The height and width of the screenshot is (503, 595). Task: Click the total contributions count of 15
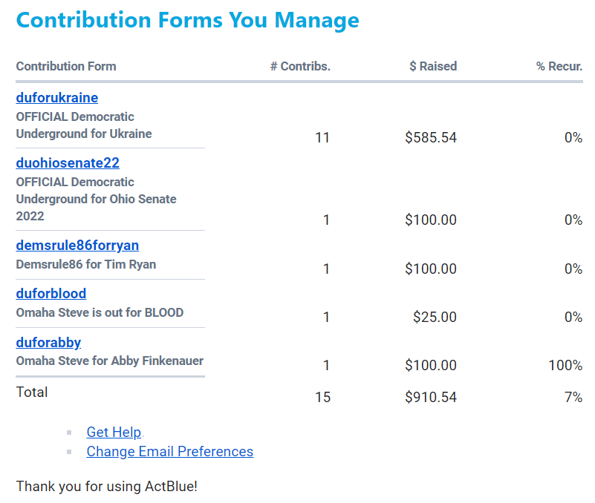[x=322, y=397]
